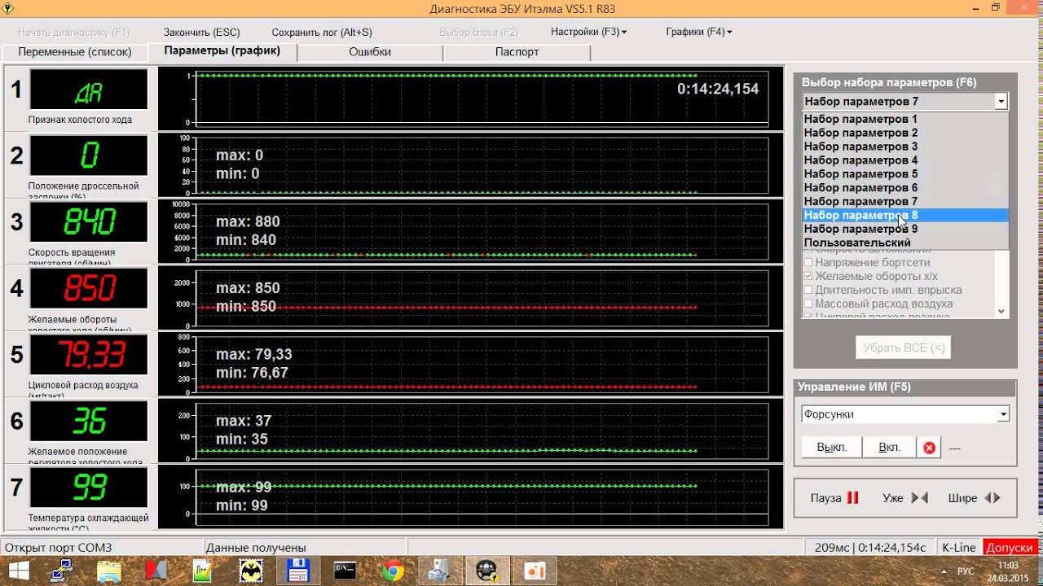The image size is (1043, 586).
Task: Click the 36 idle regulator display
Action: coord(89,422)
